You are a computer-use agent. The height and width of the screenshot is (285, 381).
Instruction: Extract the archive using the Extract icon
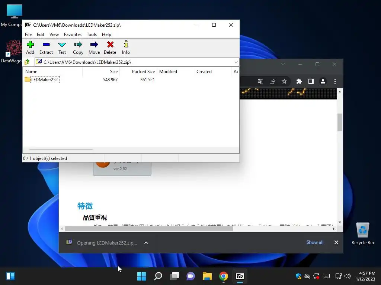(x=46, y=47)
